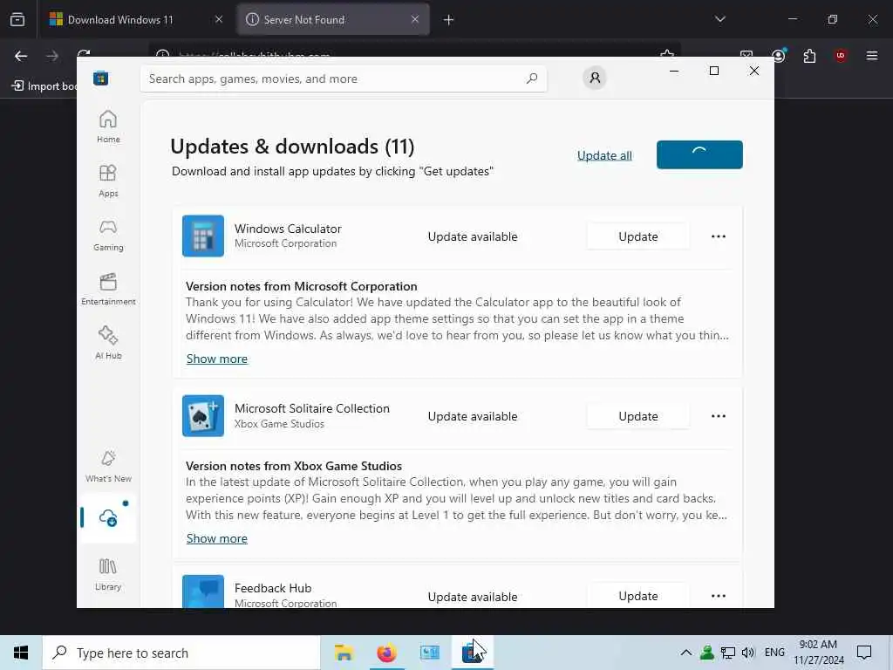This screenshot has width=893, height=670.
Task: Open Library in Store sidebar
Action: pos(108,574)
